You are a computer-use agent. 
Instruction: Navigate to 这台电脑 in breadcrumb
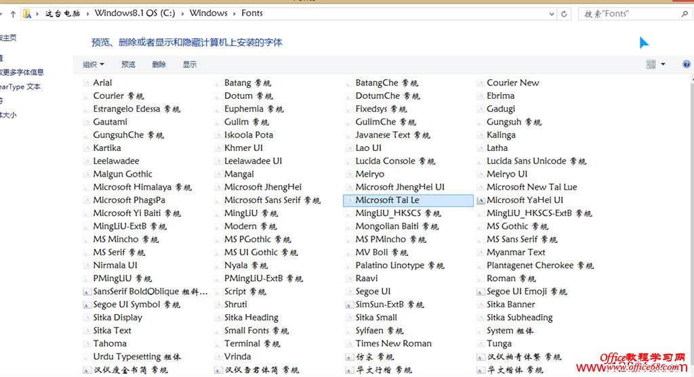click(63, 14)
